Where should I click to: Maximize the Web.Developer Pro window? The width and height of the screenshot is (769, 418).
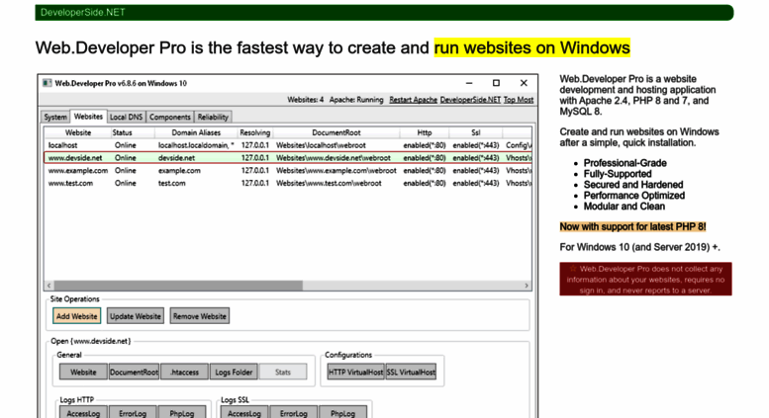point(496,83)
